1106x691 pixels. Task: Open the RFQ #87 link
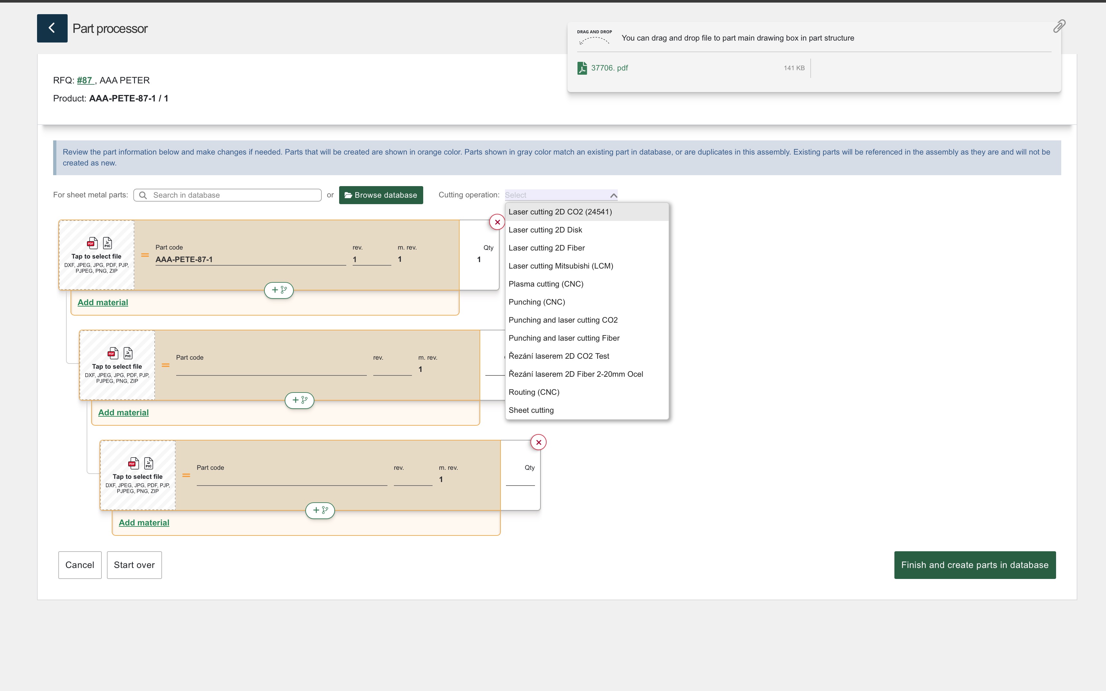85,80
